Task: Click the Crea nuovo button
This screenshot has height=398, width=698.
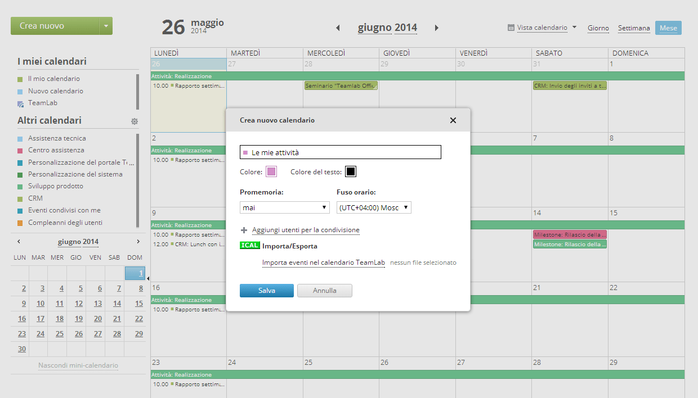Action: click(x=55, y=26)
